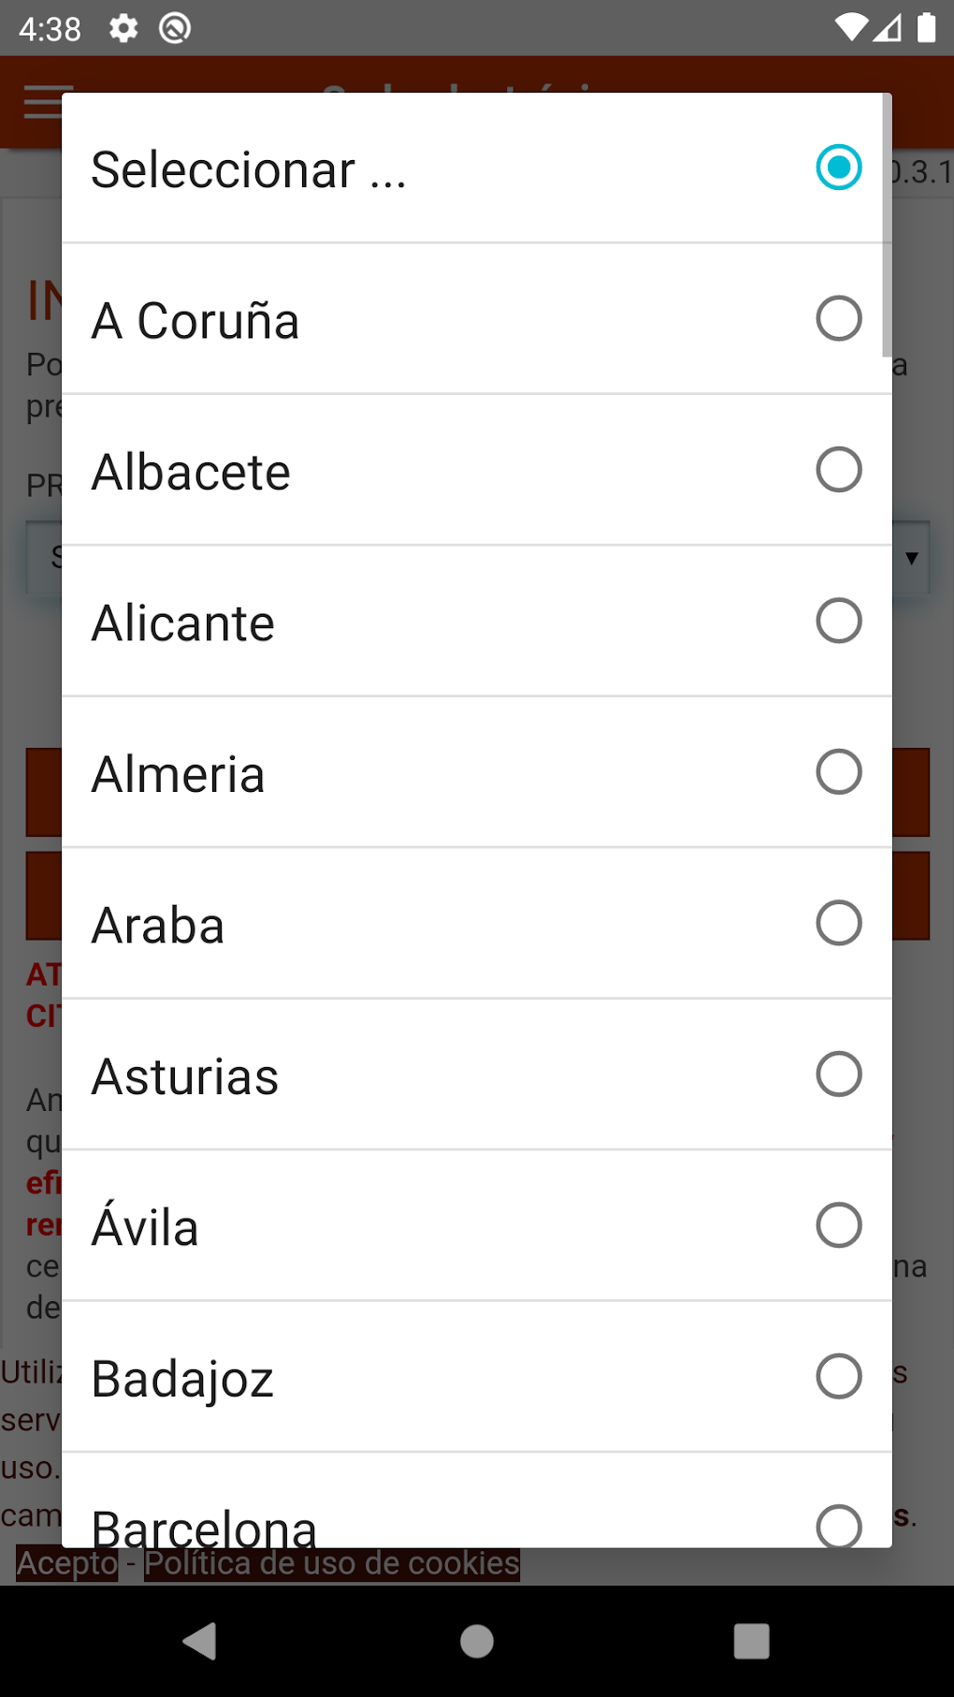The width and height of the screenshot is (954, 1697).
Task: Tap the Wi-Fi signal status icon
Action: pos(851,28)
